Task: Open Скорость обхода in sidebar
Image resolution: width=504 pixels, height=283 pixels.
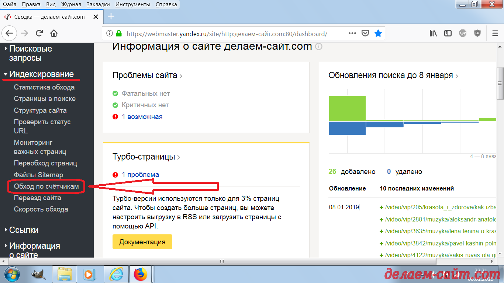Action: pyautogui.click(x=41, y=209)
